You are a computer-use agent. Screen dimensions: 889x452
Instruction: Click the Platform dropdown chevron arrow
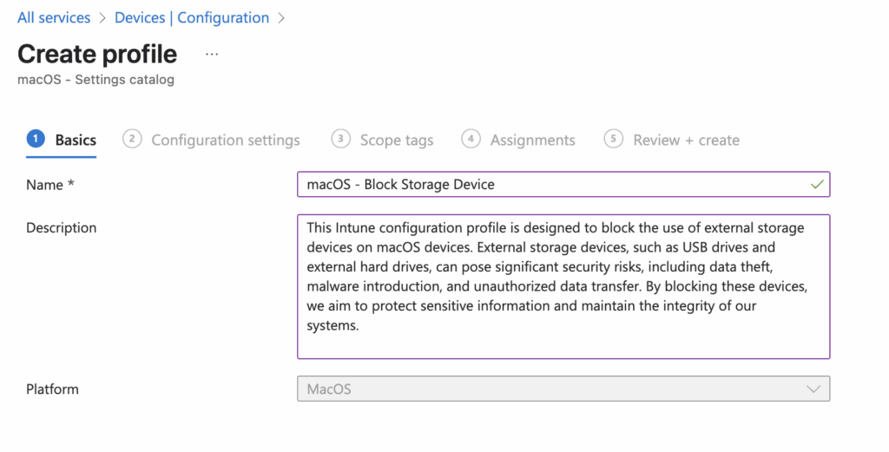813,389
